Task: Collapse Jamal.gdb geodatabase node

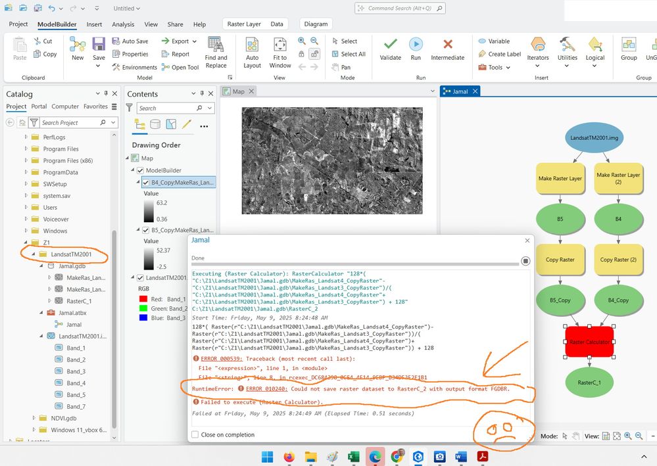Action: click(x=41, y=266)
